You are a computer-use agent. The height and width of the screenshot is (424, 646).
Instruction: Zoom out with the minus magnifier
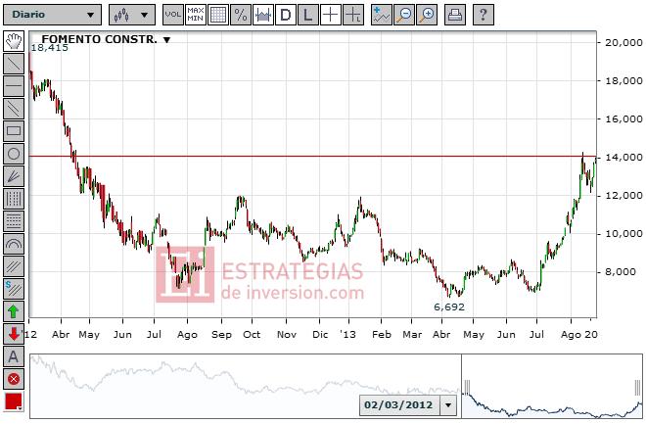[x=403, y=15]
